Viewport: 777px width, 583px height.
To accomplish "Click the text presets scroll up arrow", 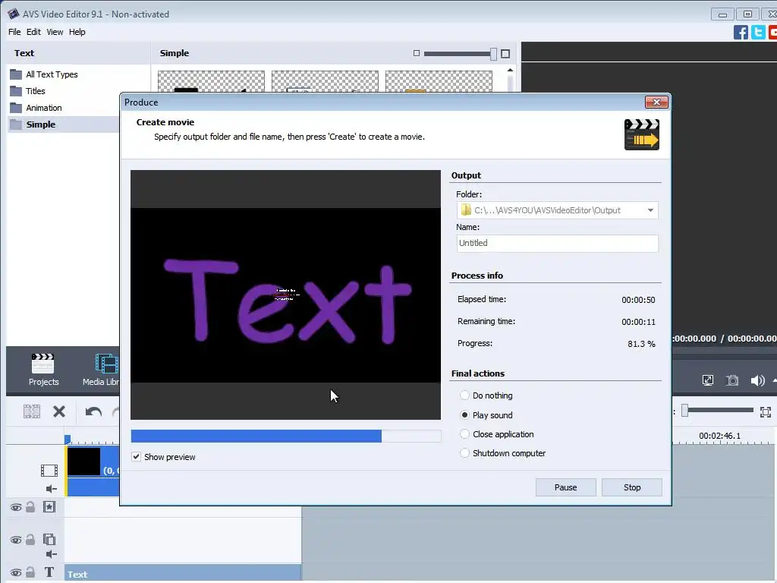I will pos(510,71).
